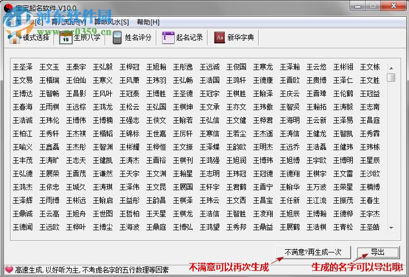This screenshot has width=409, height=277.
Task: Select the name 王圣泽
Action: coord(23,67)
